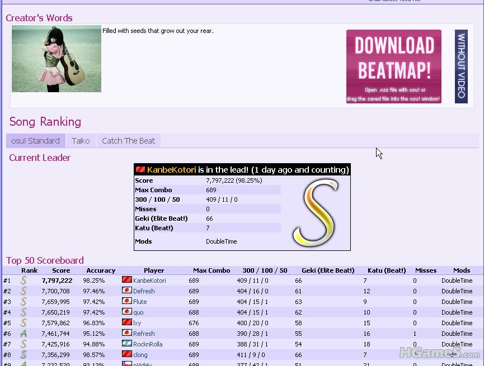Open quo player profile link
This screenshot has height=366, width=484.
(x=138, y=312)
